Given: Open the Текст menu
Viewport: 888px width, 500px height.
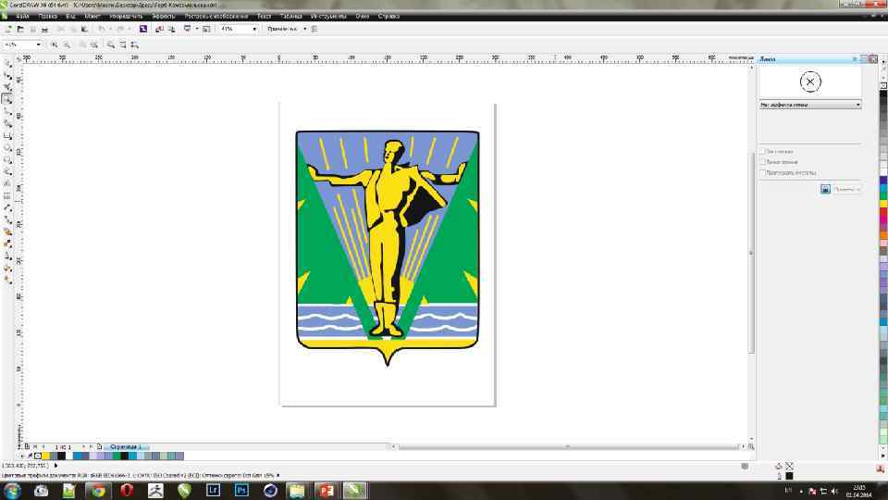Looking at the screenshot, I should point(264,17).
